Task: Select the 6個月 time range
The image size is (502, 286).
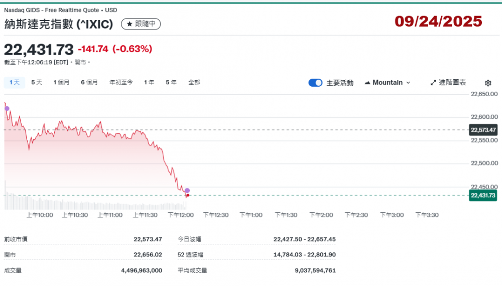Action: point(89,82)
